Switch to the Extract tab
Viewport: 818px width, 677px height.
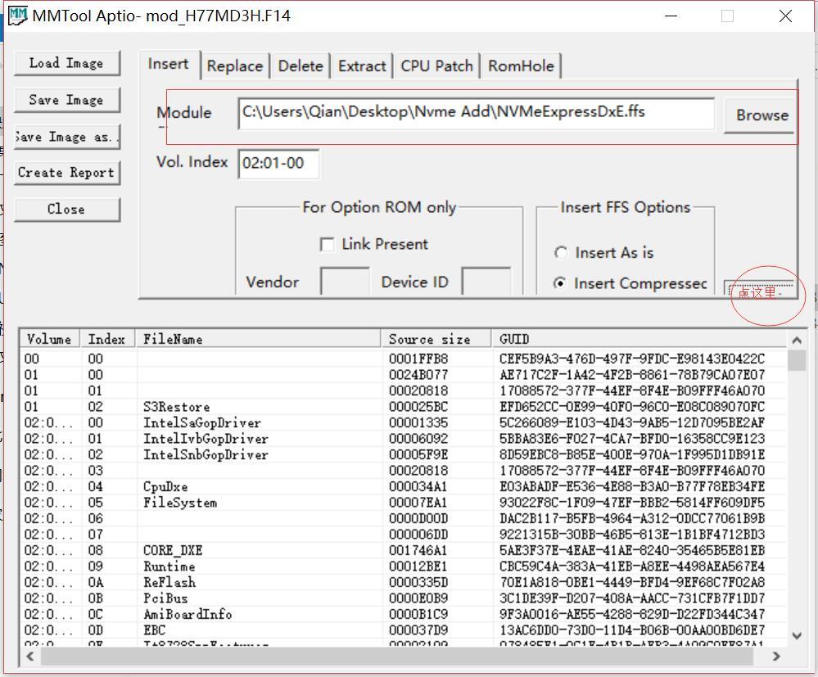point(361,66)
